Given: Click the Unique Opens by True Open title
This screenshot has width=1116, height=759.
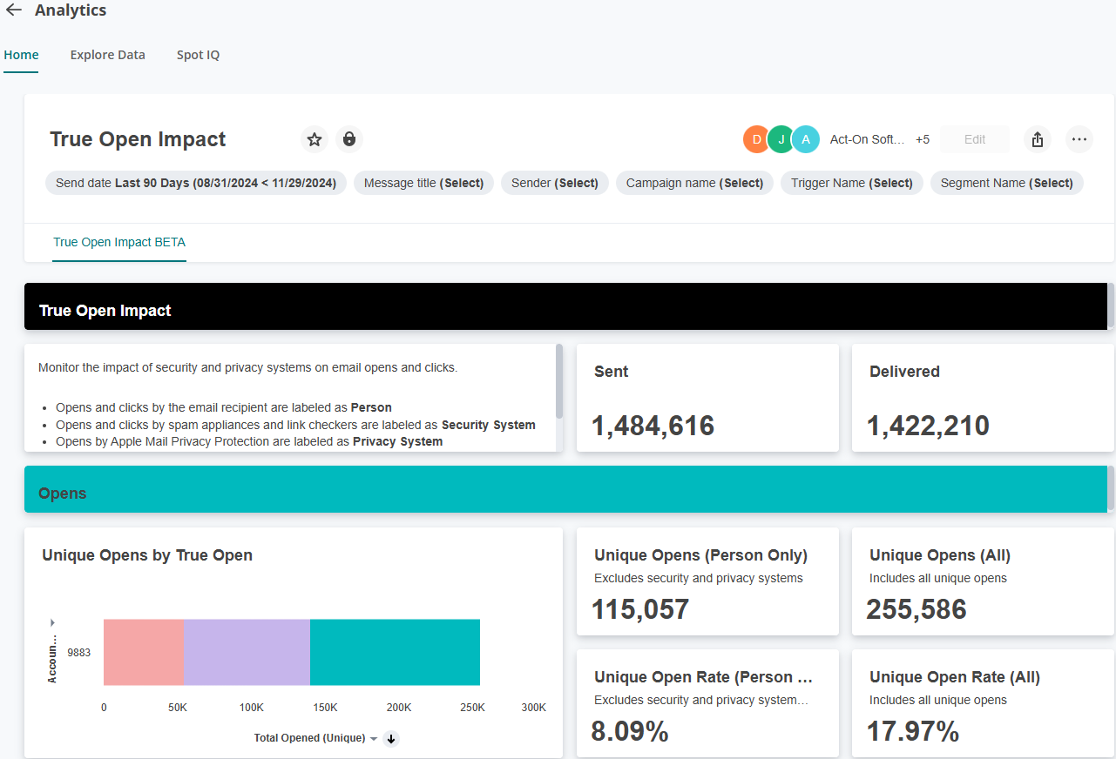Looking at the screenshot, I should click(147, 555).
